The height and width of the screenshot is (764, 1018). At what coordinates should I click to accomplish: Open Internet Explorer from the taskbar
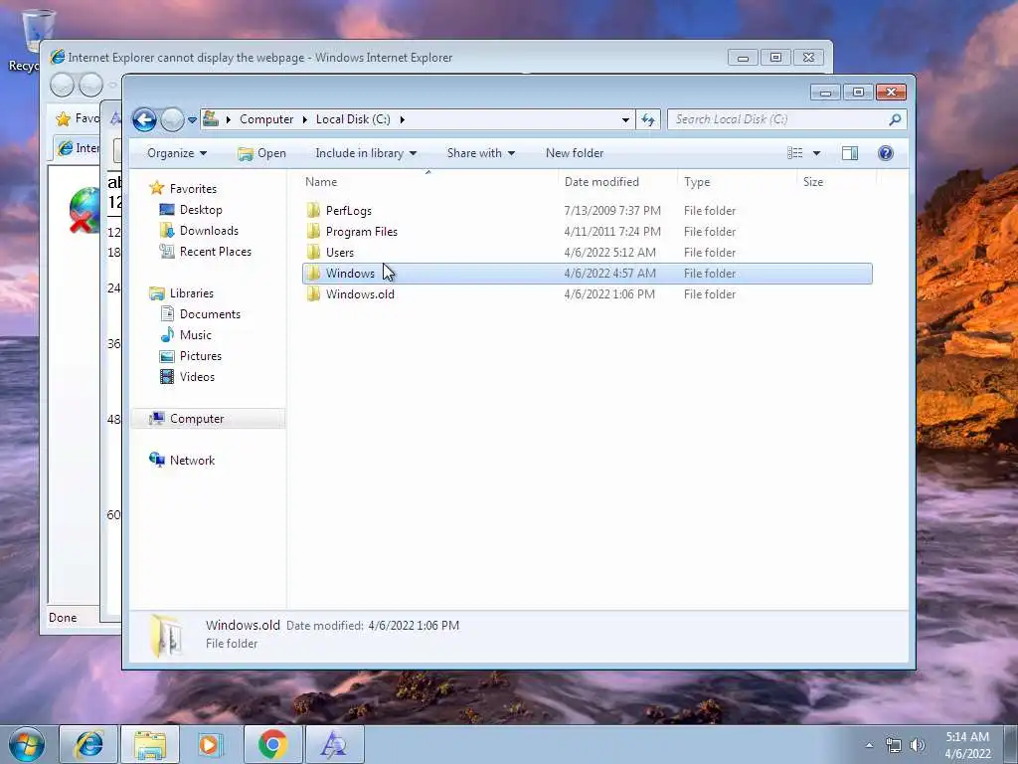88,744
